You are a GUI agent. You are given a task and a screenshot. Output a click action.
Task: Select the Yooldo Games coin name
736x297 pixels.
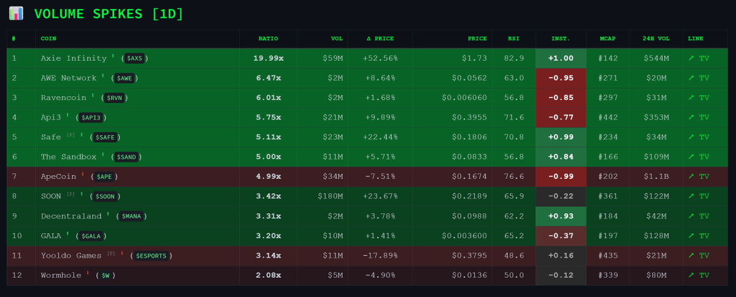(x=71, y=255)
